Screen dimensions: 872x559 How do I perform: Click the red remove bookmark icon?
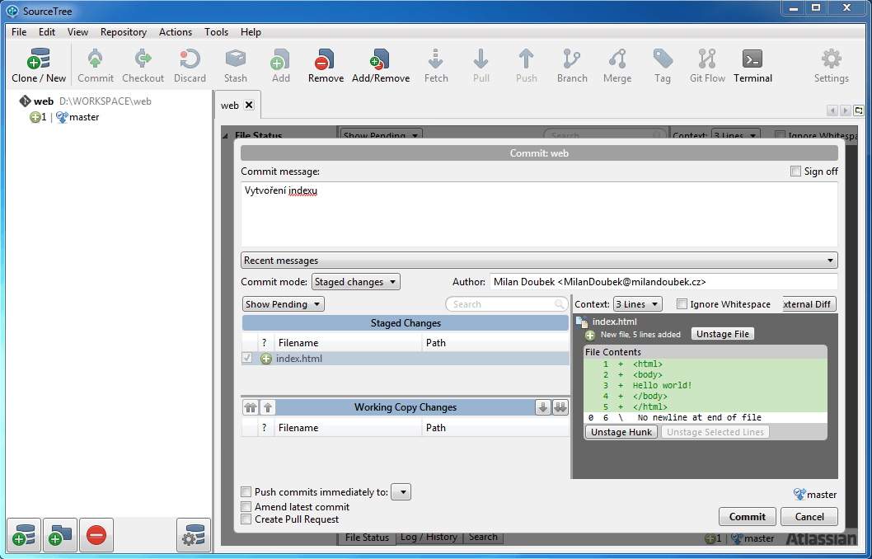[96, 534]
